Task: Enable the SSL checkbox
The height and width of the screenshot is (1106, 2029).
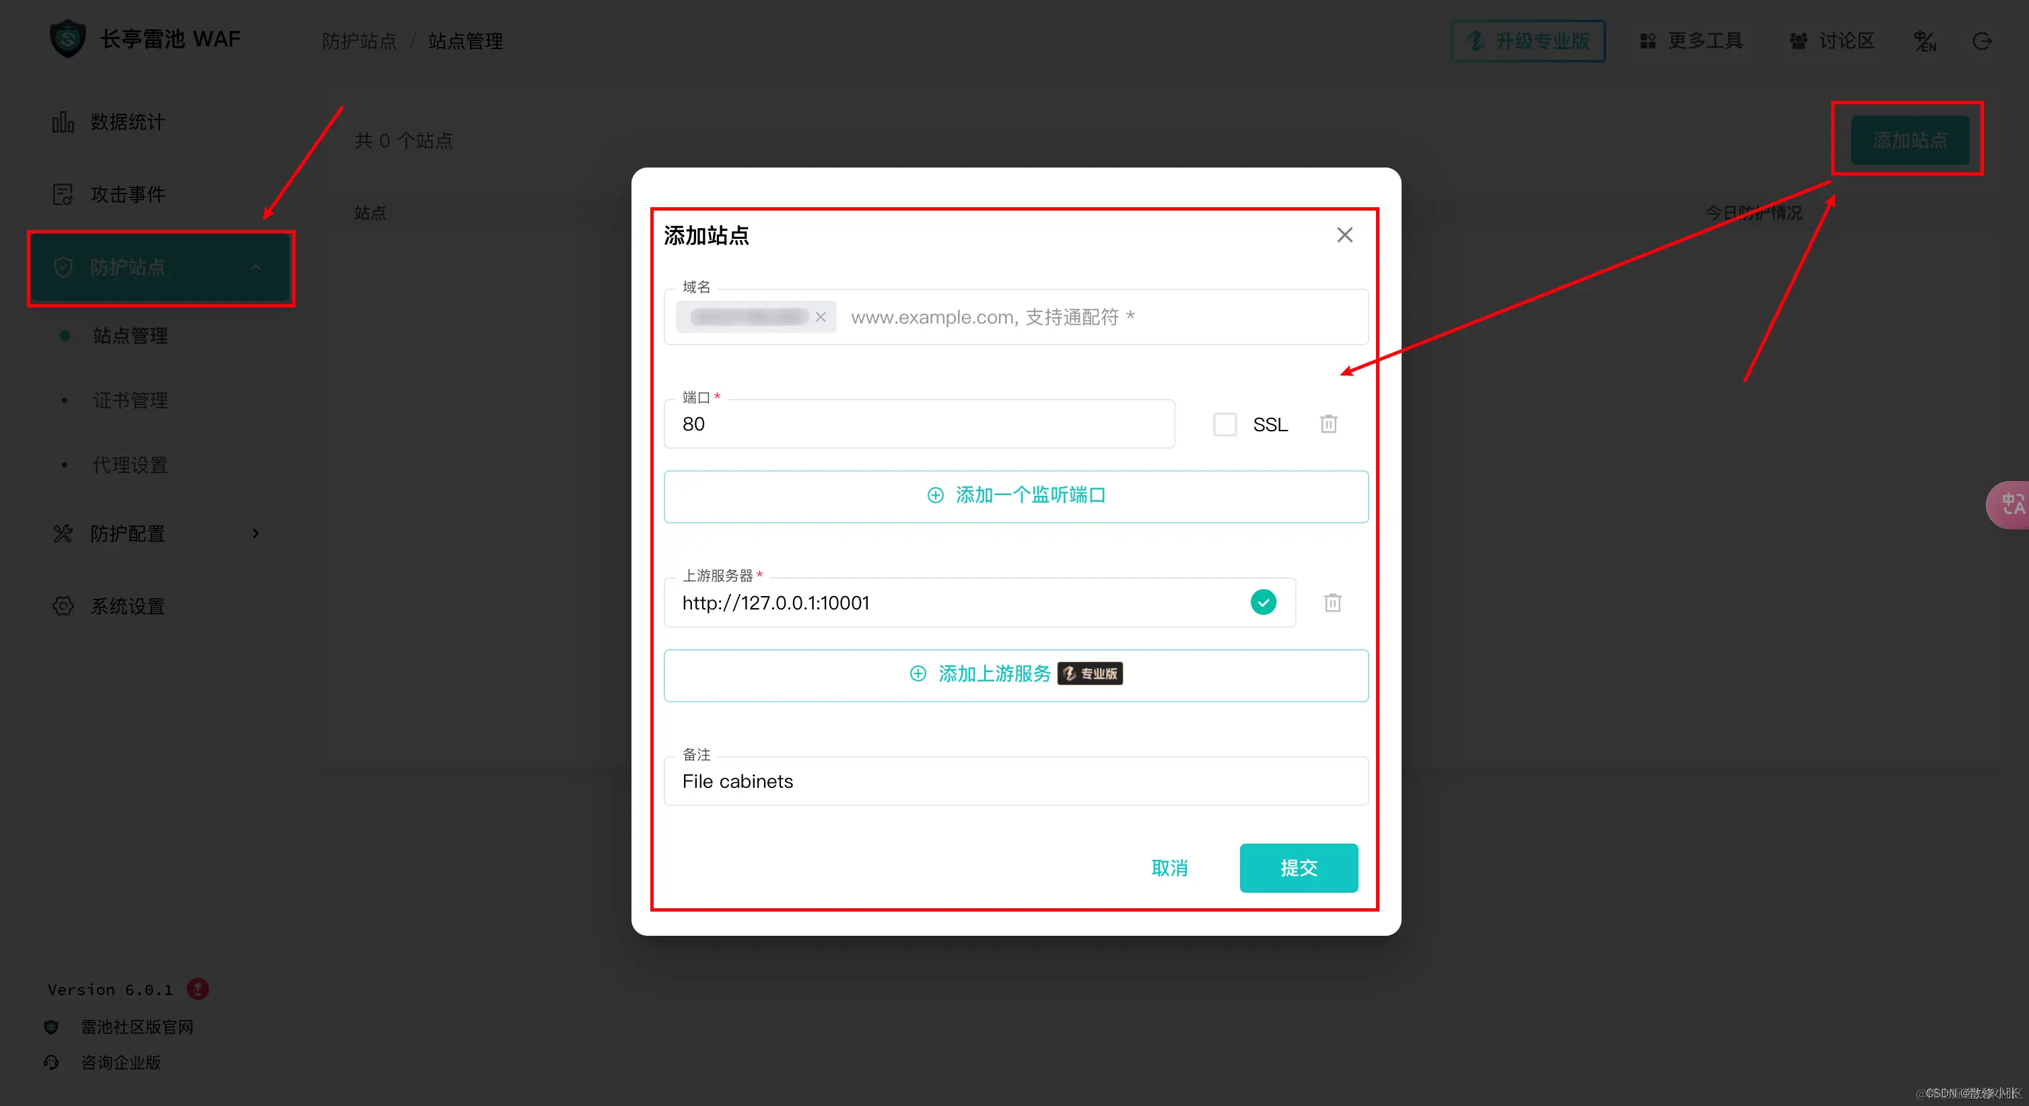Action: click(1225, 424)
